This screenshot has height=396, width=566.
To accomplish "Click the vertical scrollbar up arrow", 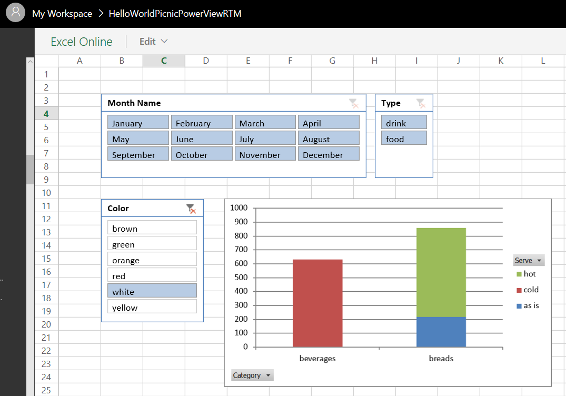I will pyautogui.click(x=31, y=62).
